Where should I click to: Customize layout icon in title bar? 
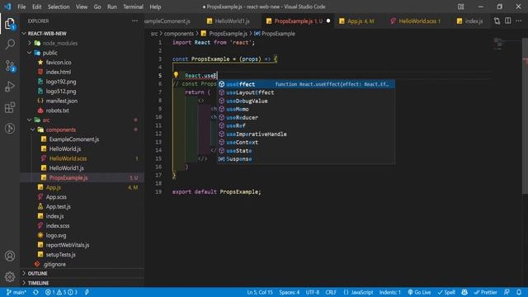tap(460, 7)
